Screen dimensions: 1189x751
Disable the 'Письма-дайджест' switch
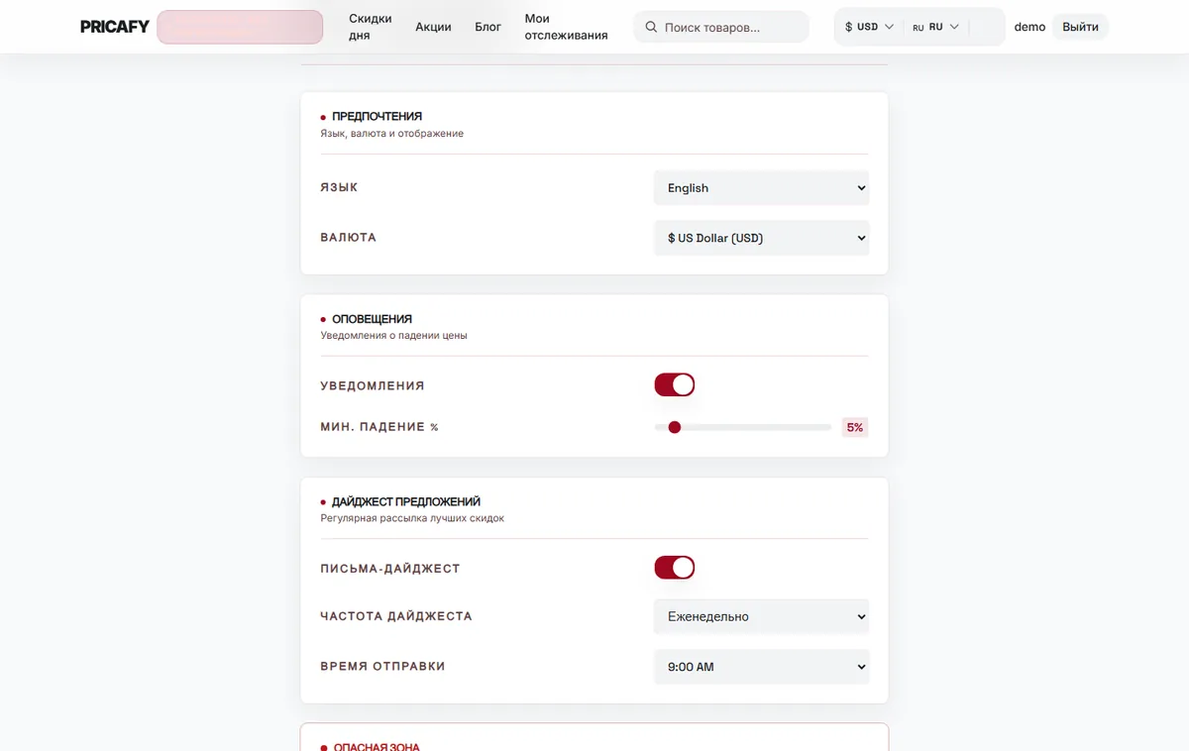coord(675,568)
